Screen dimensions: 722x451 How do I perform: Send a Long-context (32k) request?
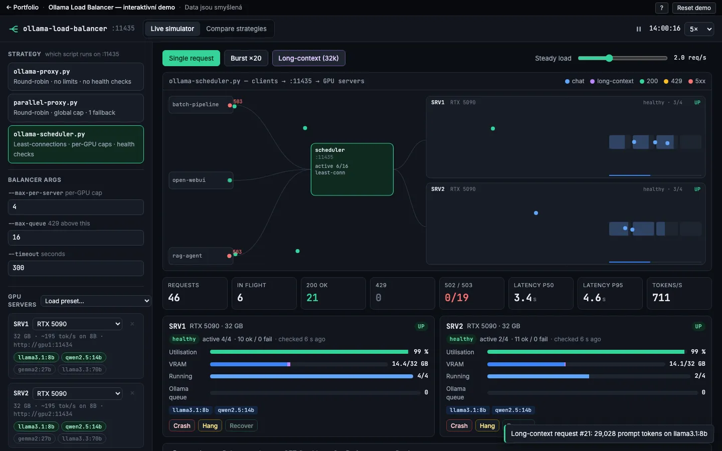[308, 58]
